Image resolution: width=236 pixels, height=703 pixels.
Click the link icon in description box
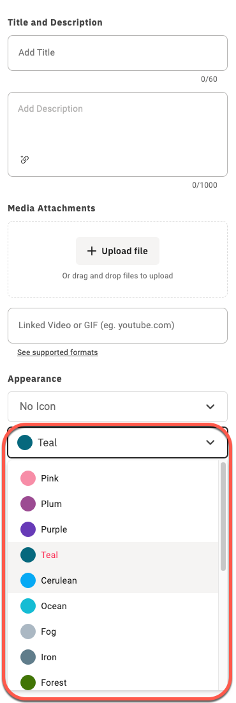[25, 159]
